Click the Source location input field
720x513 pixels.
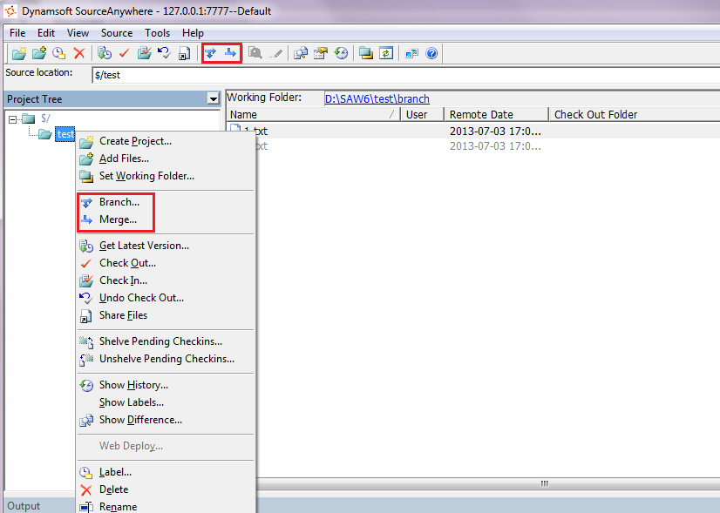tap(401, 75)
